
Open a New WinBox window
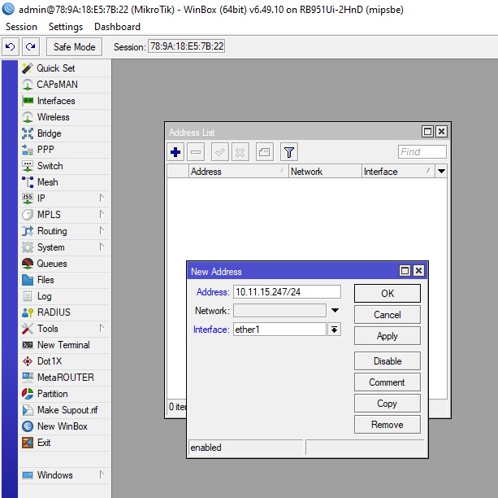(65, 426)
